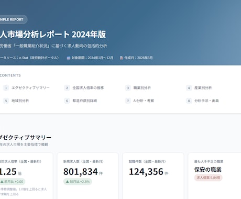Click the subtitle mentioning 一般職業紹介状況
The height and width of the screenshot is (199, 241).
coord(53,46)
